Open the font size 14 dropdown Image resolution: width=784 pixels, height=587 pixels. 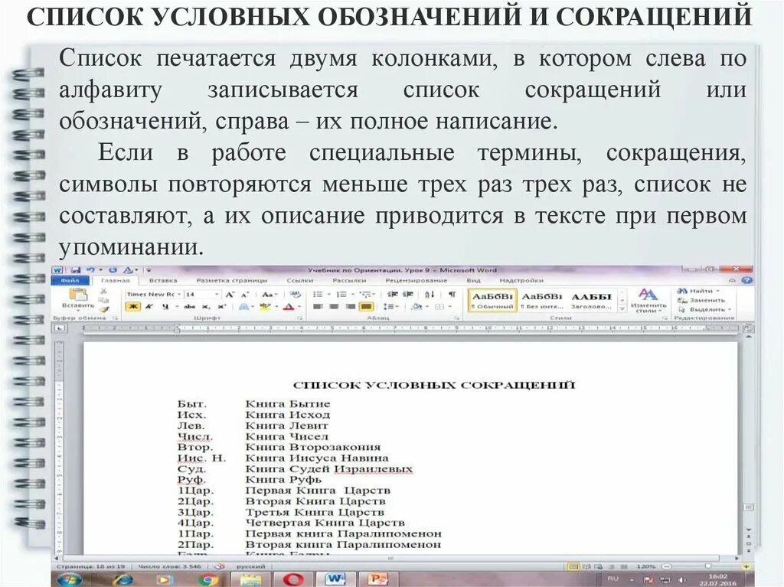[217, 295]
